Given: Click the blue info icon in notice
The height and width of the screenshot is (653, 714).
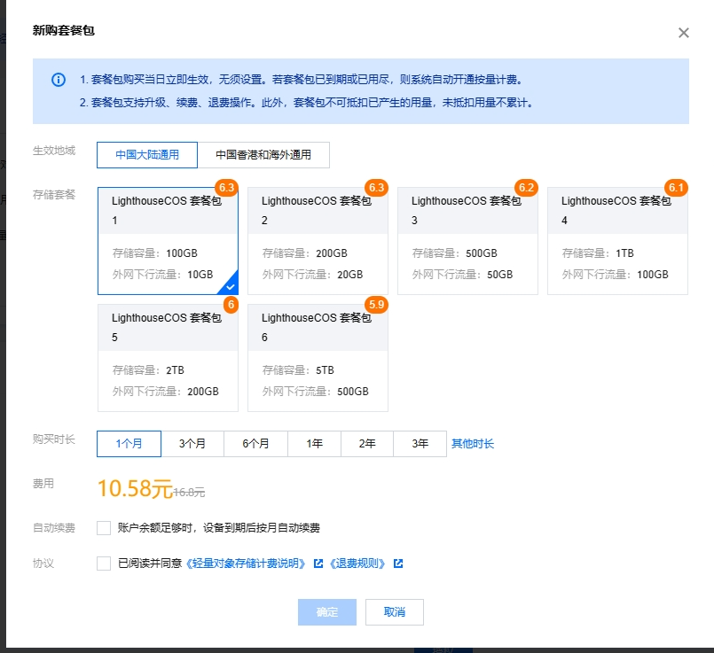Looking at the screenshot, I should (x=59, y=80).
